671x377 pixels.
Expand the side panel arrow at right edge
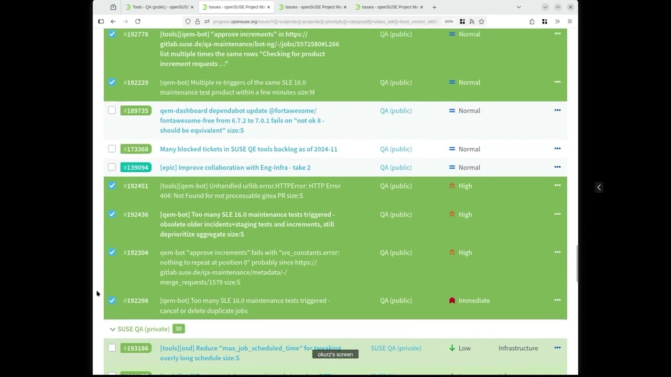coord(599,187)
